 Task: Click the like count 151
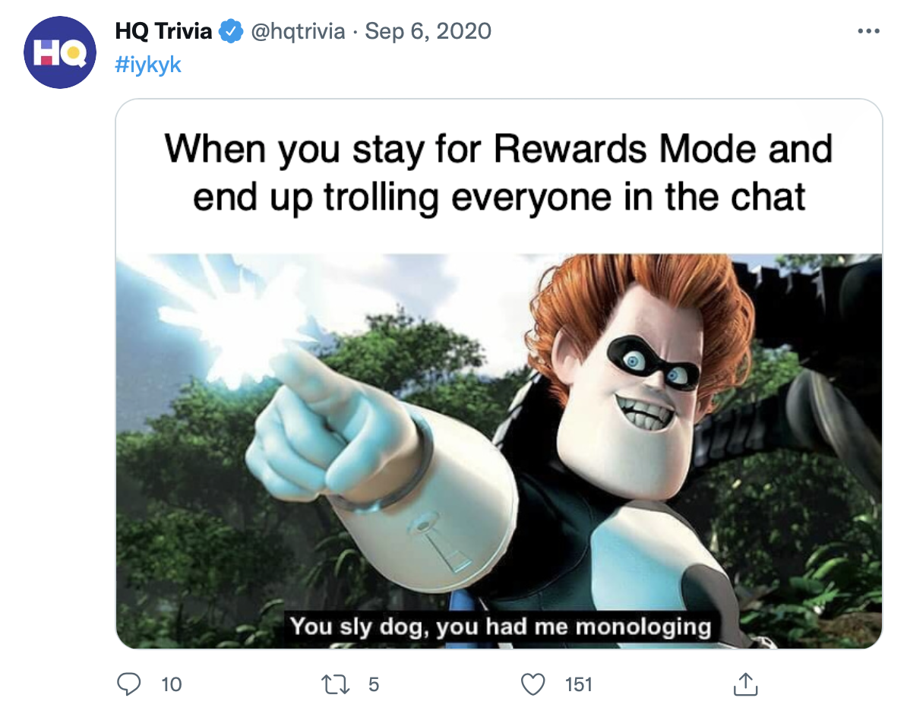pos(578,684)
